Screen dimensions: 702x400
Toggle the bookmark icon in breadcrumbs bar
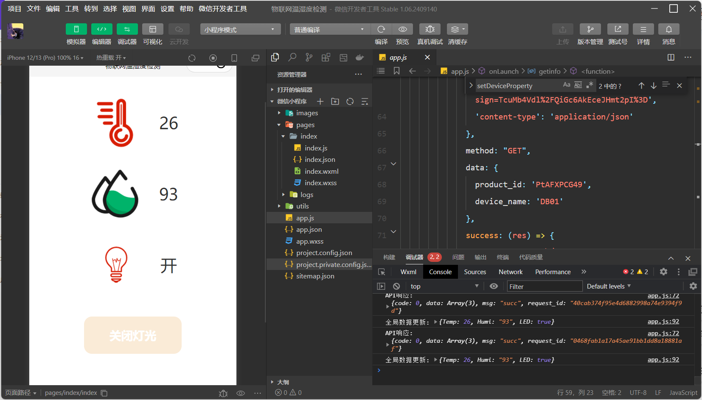pos(397,71)
